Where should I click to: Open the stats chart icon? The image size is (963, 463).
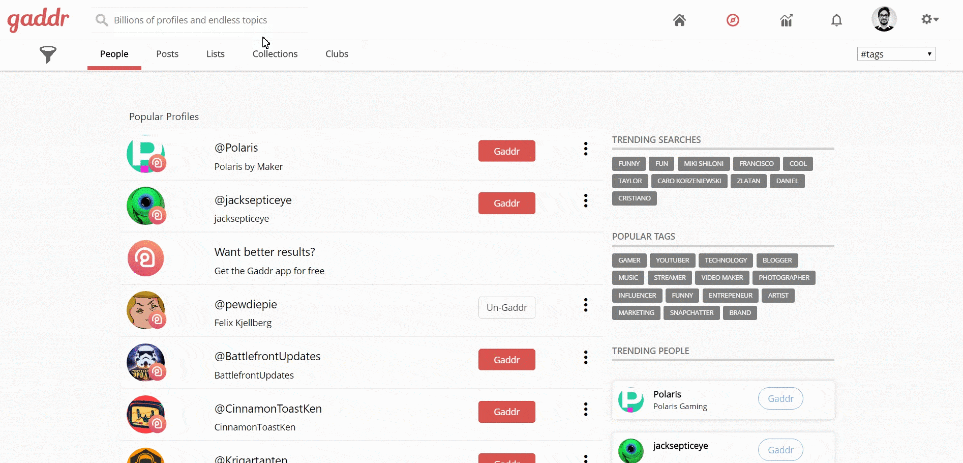786,20
